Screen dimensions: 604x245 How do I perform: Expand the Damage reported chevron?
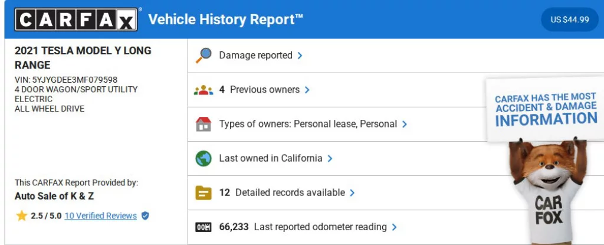(x=300, y=55)
